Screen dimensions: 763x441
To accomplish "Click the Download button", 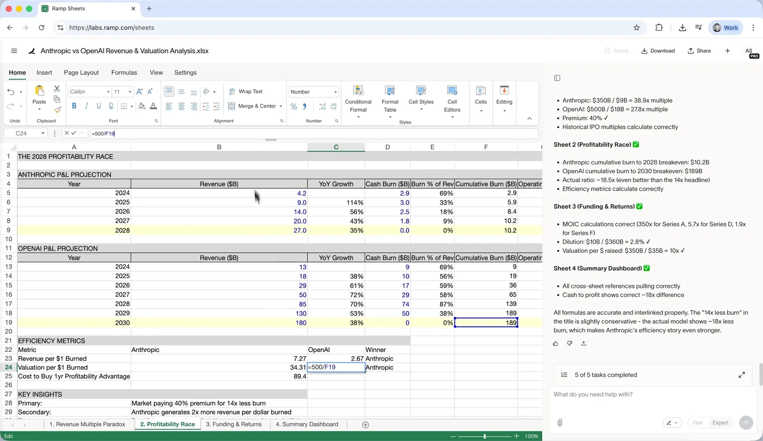I will (x=658, y=51).
